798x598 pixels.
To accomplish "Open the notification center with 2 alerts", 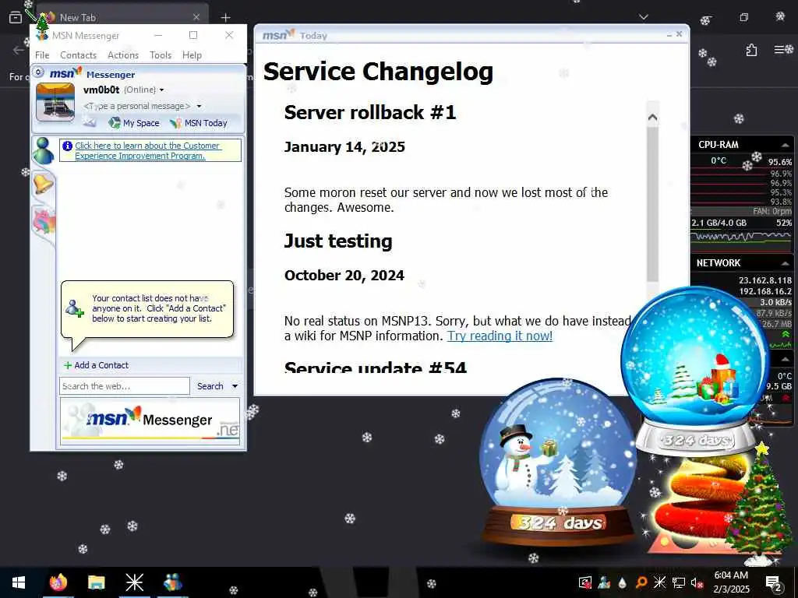I will tap(774, 582).
